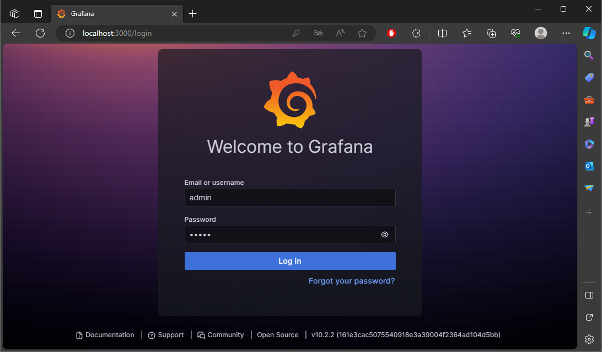
Task: Open sidebar search icon
Action: (589, 55)
